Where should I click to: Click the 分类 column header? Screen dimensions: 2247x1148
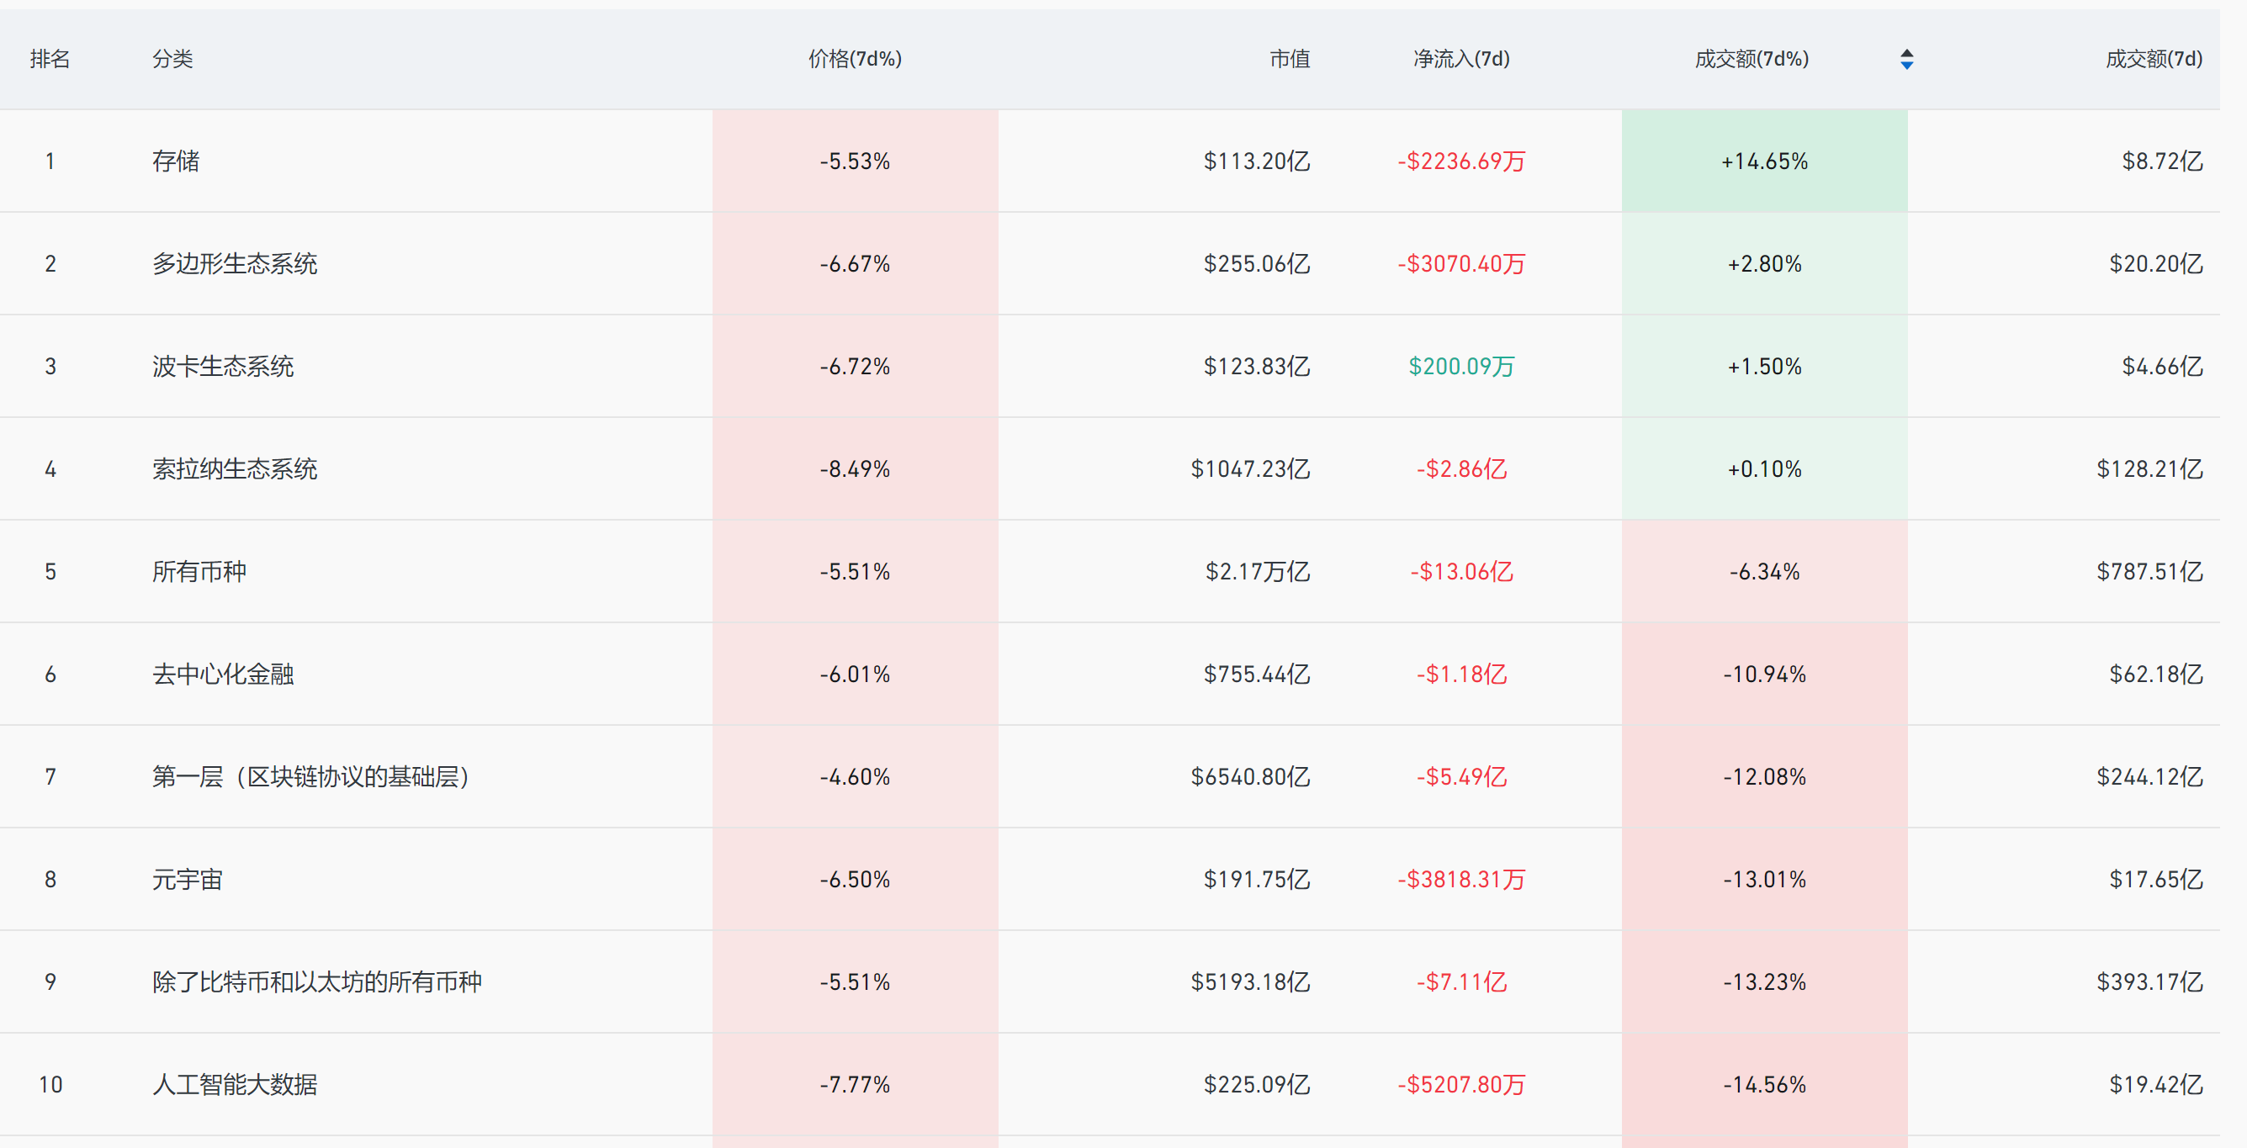(x=172, y=60)
